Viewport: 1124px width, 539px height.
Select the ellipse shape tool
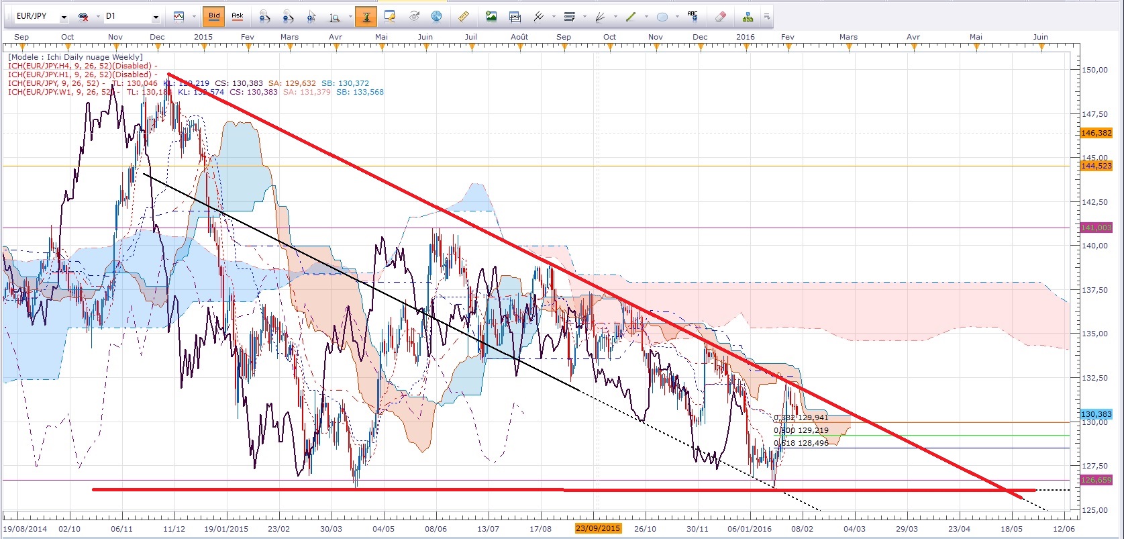(662, 16)
